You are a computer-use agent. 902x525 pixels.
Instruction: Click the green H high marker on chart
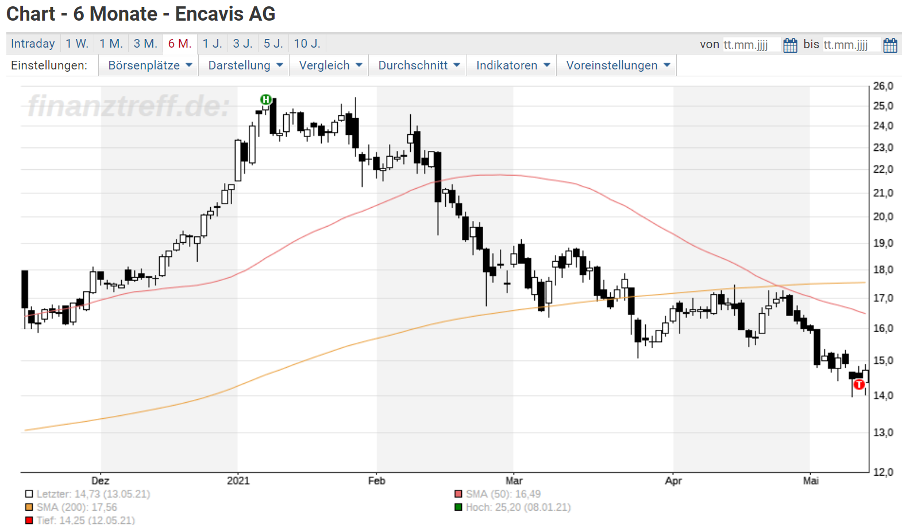click(x=265, y=100)
